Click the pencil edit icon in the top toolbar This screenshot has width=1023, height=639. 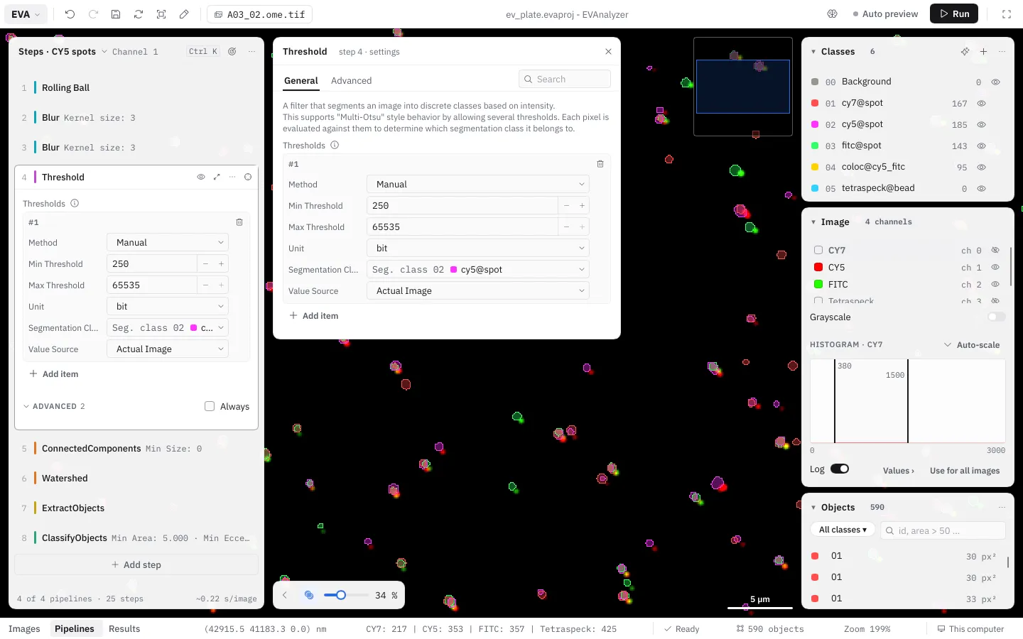(184, 14)
